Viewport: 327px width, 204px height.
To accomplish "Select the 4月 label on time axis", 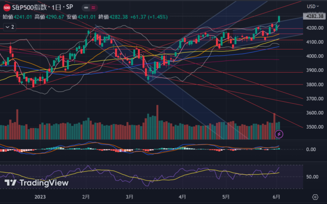I will 182,197.
